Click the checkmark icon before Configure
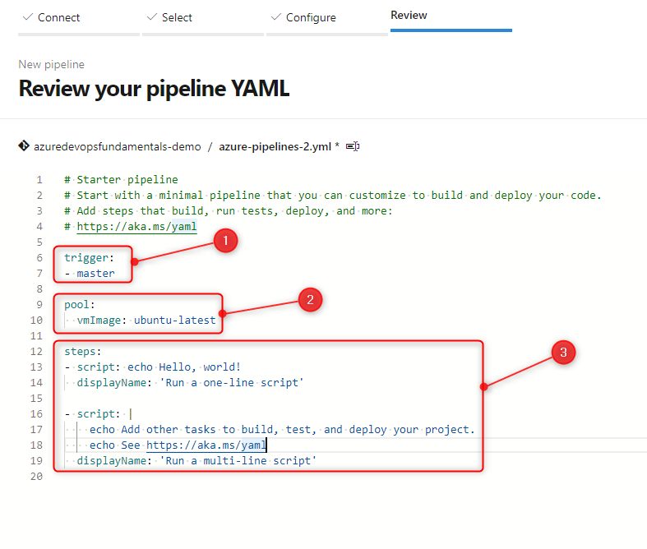The width and height of the screenshot is (647, 549). point(275,17)
